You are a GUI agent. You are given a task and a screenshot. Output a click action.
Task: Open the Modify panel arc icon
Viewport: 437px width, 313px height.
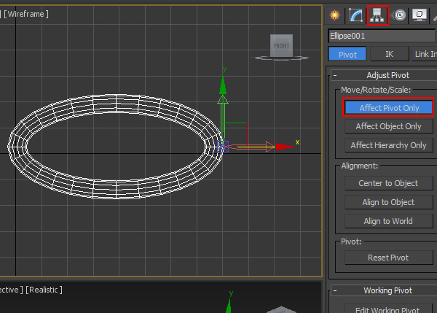356,15
